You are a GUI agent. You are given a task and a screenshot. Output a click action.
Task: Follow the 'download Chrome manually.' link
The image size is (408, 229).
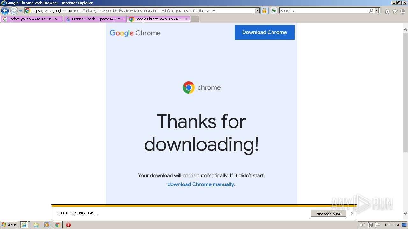tap(201, 184)
